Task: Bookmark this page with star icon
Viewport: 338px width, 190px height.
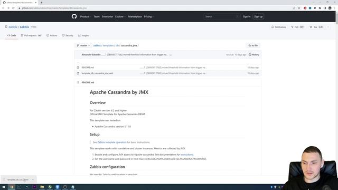Action: (299, 8)
